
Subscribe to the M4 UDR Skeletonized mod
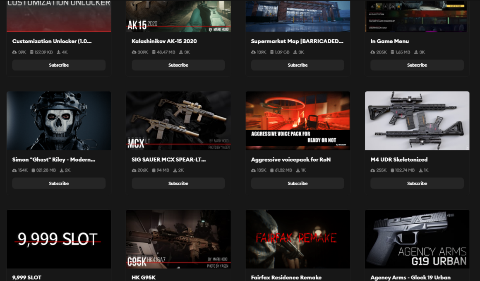point(417,183)
